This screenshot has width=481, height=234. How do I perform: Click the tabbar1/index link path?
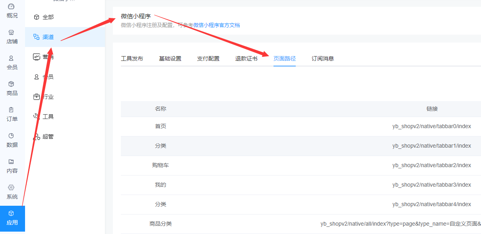(x=432, y=146)
